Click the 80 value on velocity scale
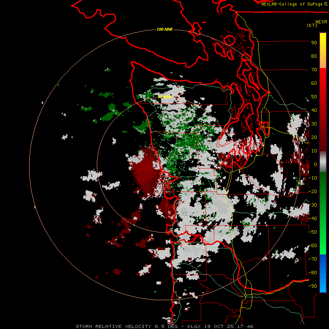 (x=314, y=56)
